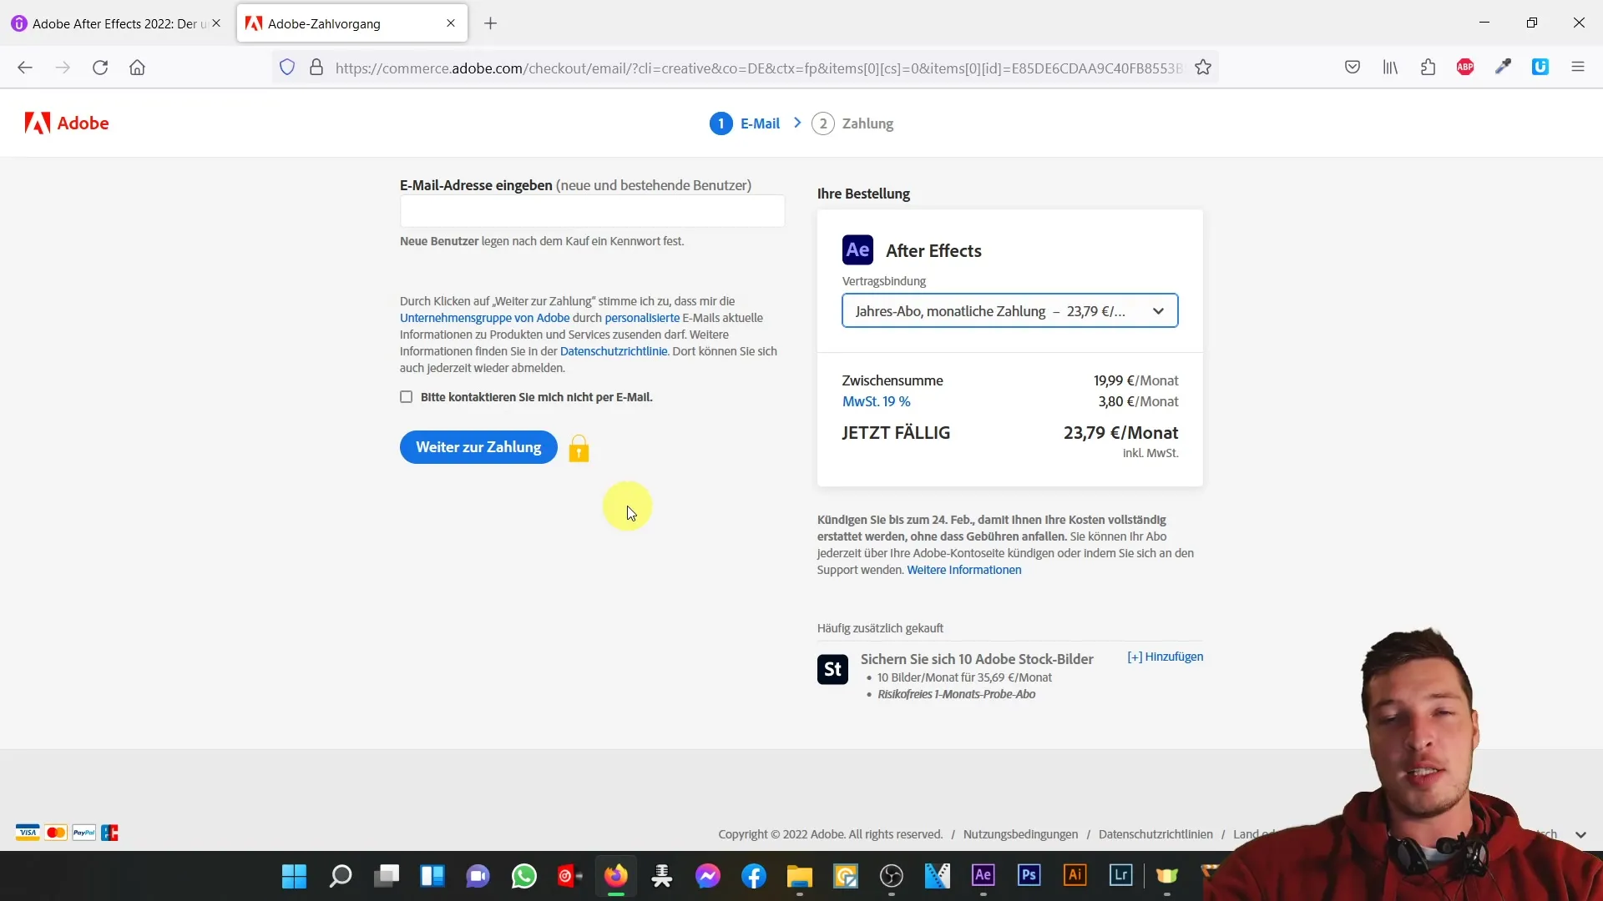Click the '19,99 €/Monat' Zwischensumme value
Image resolution: width=1603 pixels, height=901 pixels.
pos(1135,380)
